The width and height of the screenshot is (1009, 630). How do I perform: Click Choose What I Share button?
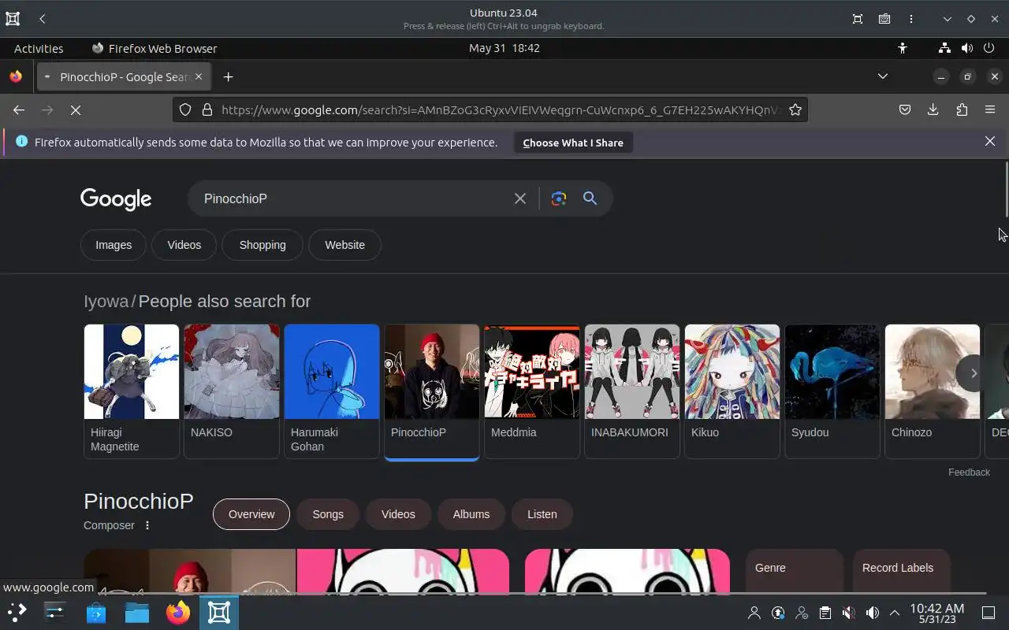[573, 143]
